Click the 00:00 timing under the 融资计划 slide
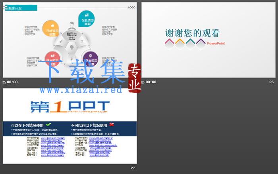 tap(12, 82)
